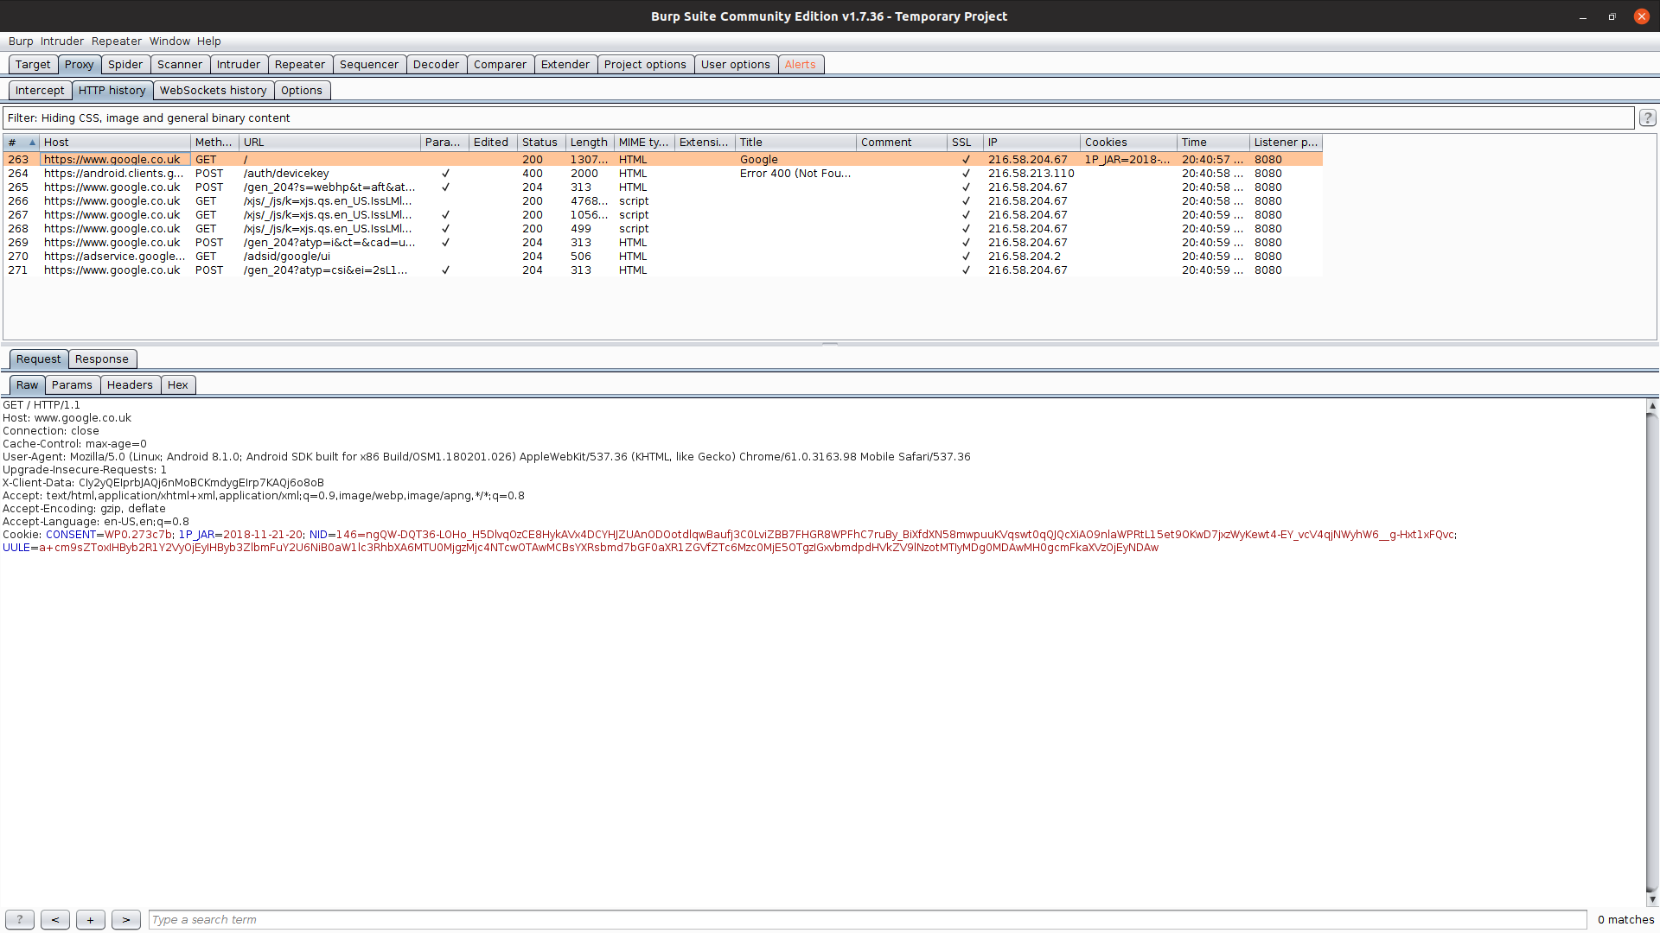This screenshot has width=1660, height=933.
Task: Open the filter bar settings
Action: coord(817,118)
